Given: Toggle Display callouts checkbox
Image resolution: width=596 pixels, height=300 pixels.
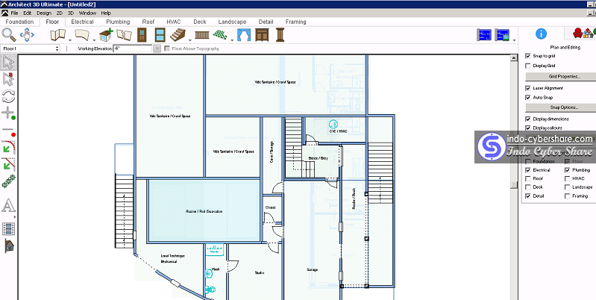Looking at the screenshot, I should [x=527, y=128].
